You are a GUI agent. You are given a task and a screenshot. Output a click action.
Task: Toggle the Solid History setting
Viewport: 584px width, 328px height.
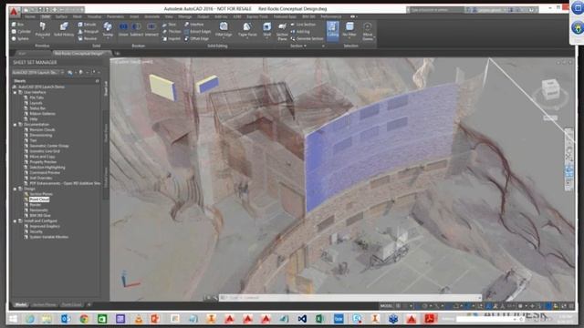[64, 29]
